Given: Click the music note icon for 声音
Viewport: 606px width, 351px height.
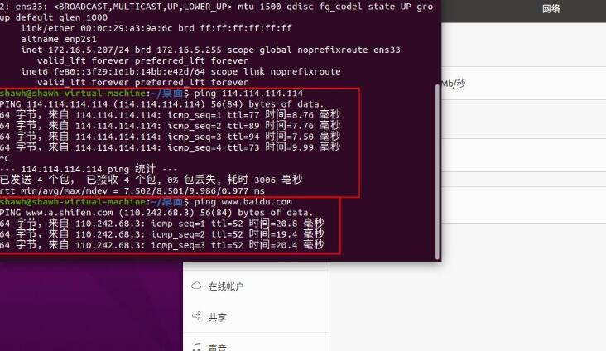Looking at the screenshot, I should [196, 347].
